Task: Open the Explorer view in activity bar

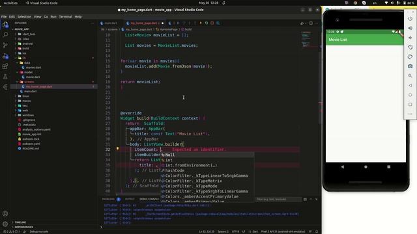Action: 5,25
